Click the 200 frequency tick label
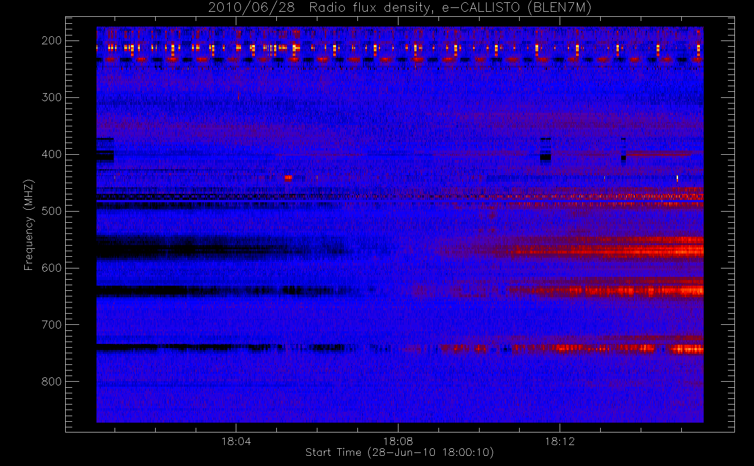 point(51,41)
